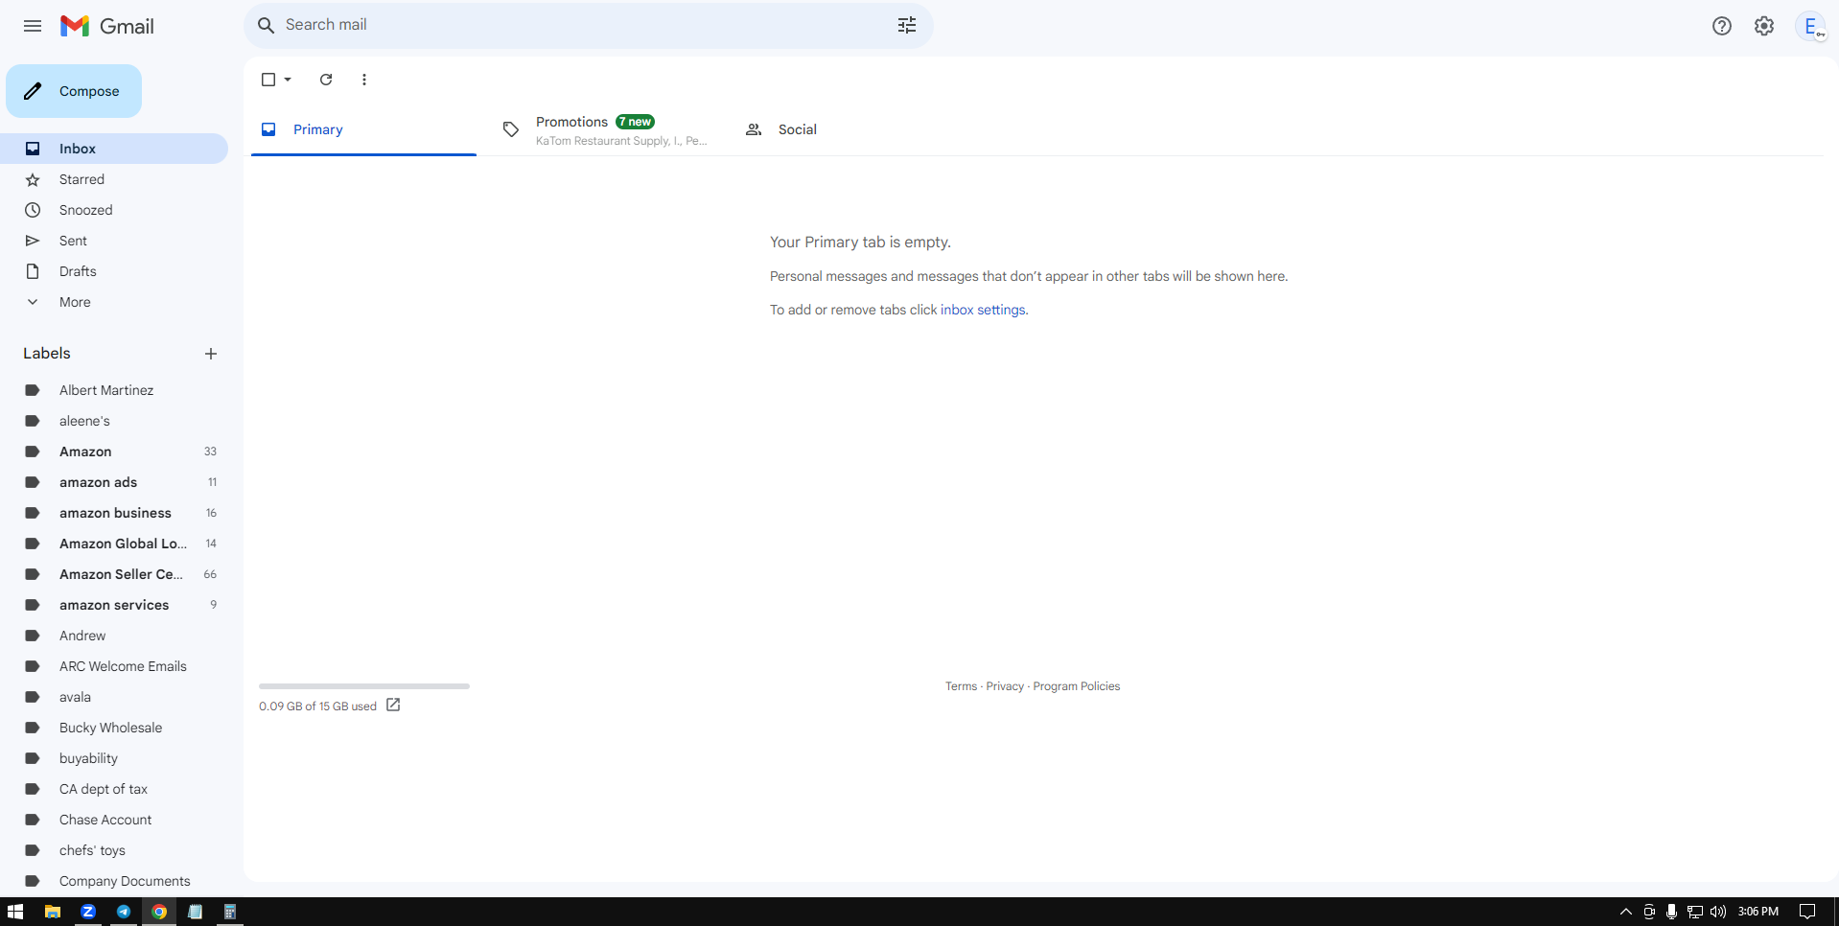
Task: Click the Chrome taskbar icon
Action: (159, 912)
